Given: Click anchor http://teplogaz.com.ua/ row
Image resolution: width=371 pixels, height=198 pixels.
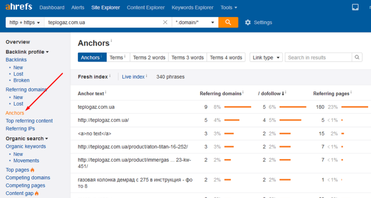Looking at the screenshot, I should 103,120.
